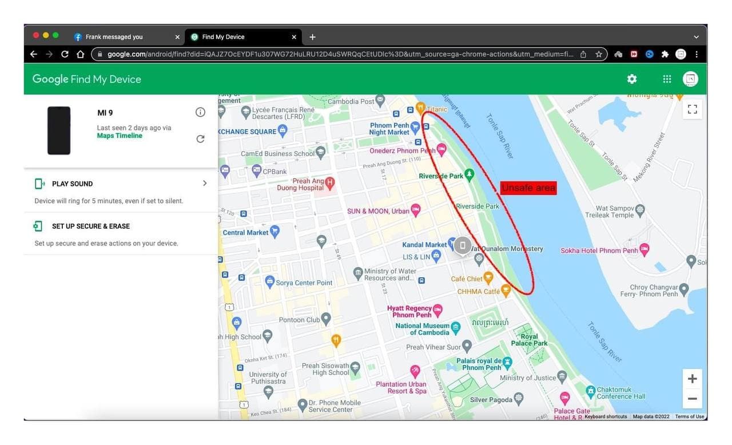Click the Preah Sisowath High School label

(x=325, y=369)
